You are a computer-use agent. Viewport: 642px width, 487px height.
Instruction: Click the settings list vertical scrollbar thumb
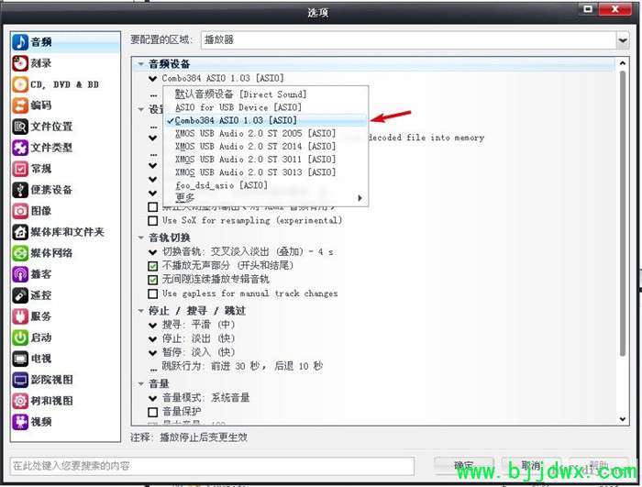tap(623, 213)
